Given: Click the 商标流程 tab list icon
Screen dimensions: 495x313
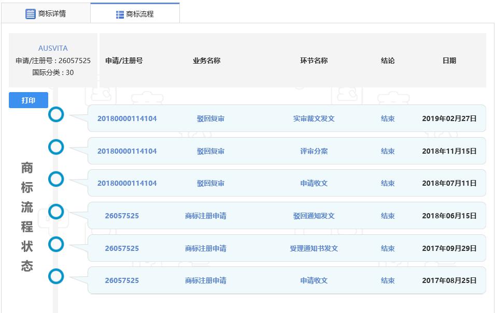Looking at the screenshot, I should (x=120, y=14).
